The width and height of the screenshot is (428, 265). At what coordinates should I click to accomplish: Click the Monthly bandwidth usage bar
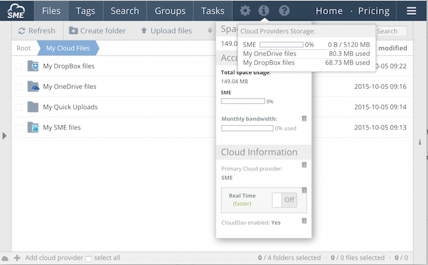click(247, 128)
